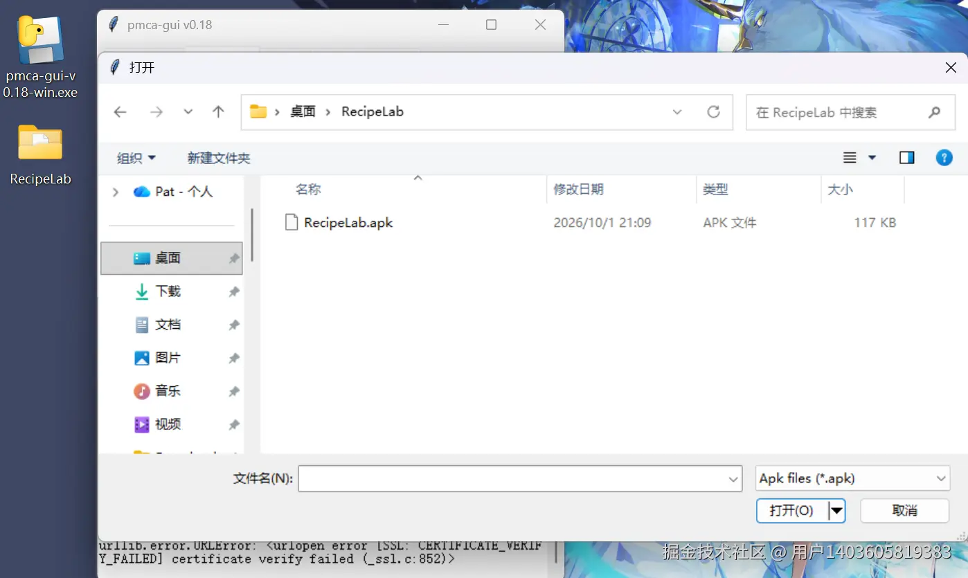Sort by the 类型 column header
The height and width of the screenshot is (578, 968).
[715, 190]
